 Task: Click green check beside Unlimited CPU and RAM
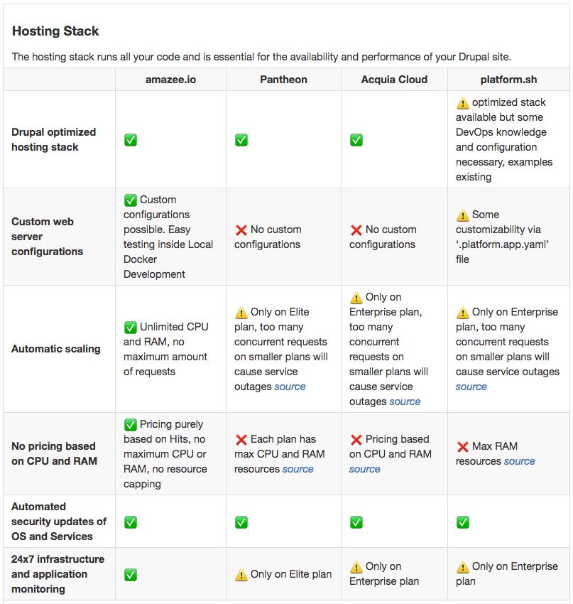point(131,328)
